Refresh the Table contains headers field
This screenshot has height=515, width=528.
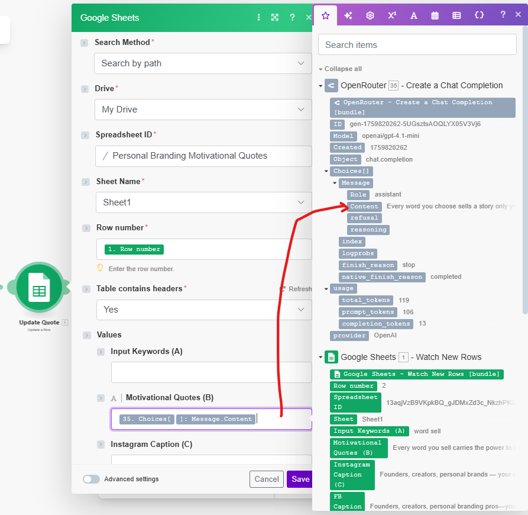[296, 289]
